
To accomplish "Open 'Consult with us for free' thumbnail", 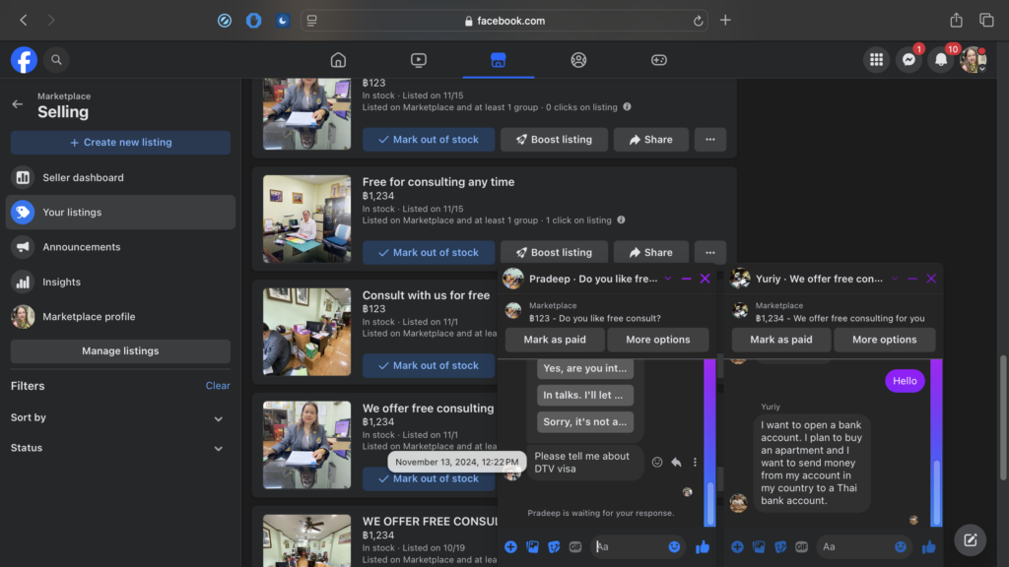I will point(307,332).
